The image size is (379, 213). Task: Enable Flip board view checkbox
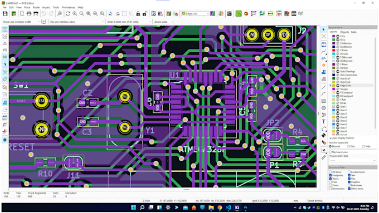[x=331, y=152]
